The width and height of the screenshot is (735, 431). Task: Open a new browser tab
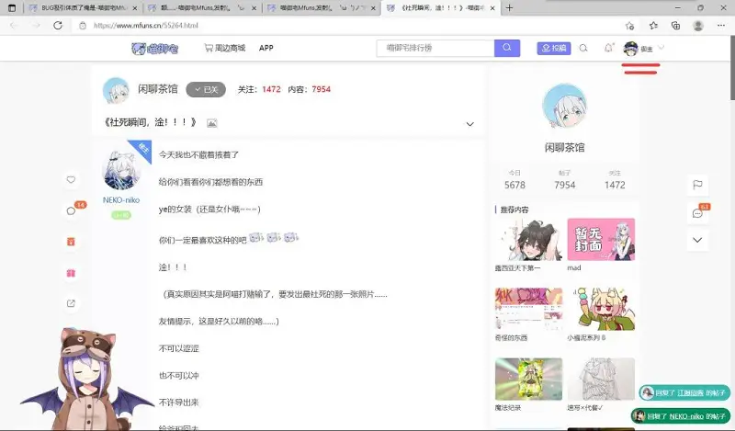[x=510, y=7]
